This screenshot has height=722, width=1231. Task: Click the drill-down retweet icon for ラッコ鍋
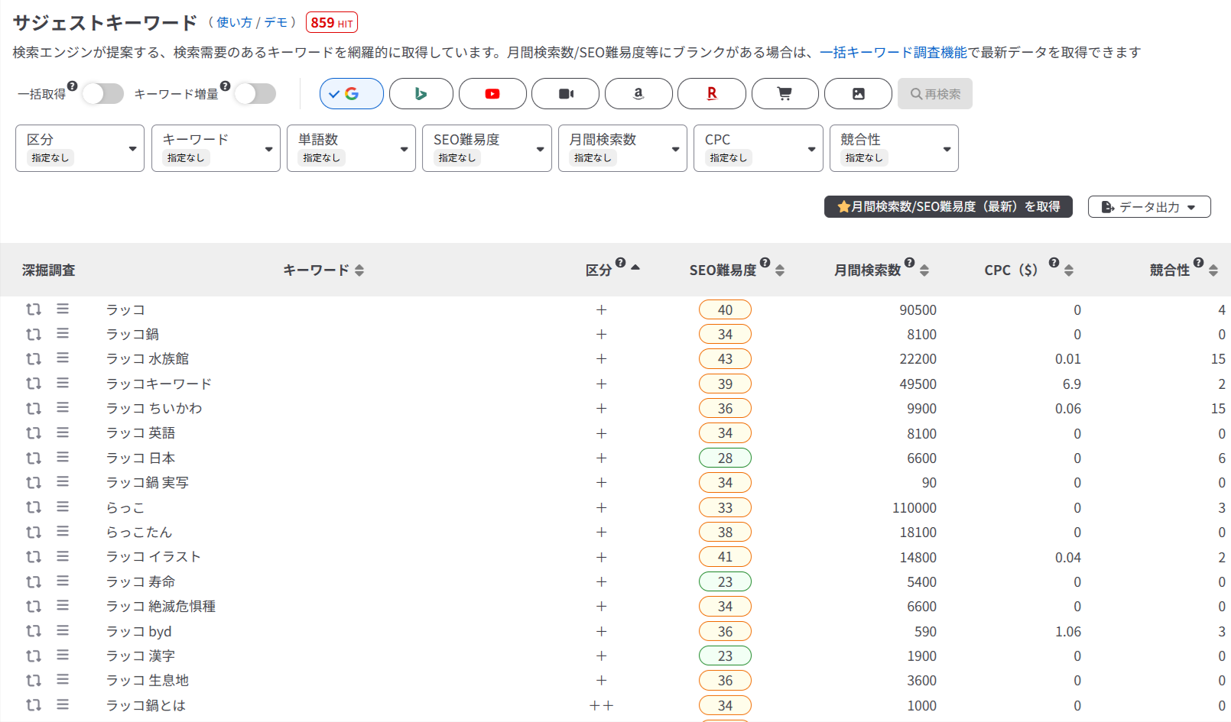[34, 335]
